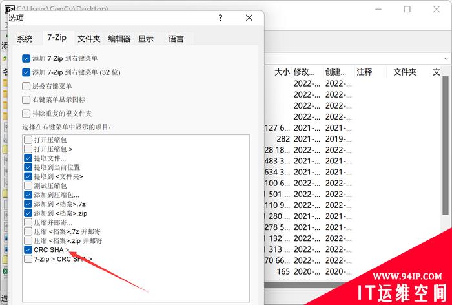The image size is (452, 305).
Task: Expand address bar dropdown in file manager window
Action: click(446, 59)
